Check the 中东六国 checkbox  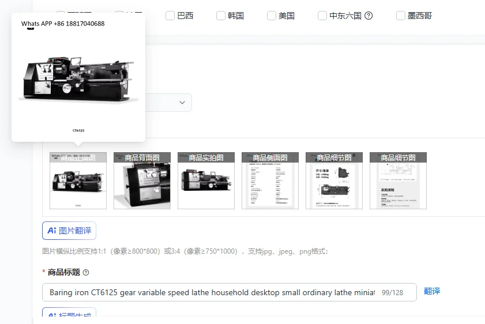[x=322, y=16]
